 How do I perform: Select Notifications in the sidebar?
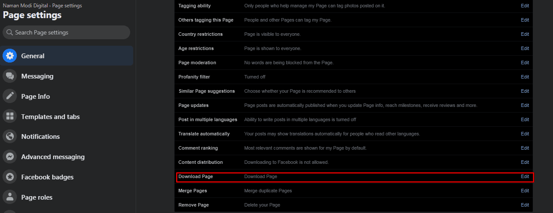coord(67,136)
